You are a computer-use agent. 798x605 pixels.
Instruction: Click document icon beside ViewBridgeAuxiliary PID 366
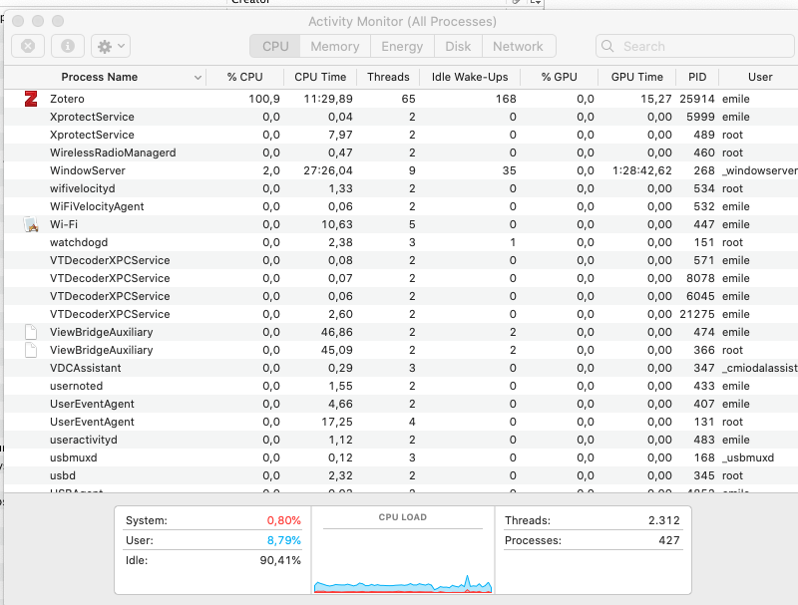pos(31,350)
